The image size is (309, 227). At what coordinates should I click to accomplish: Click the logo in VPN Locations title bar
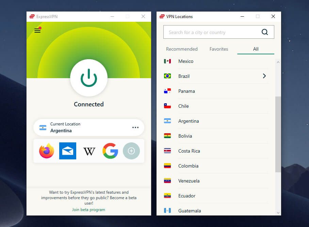pyautogui.click(x=162, y=16)
